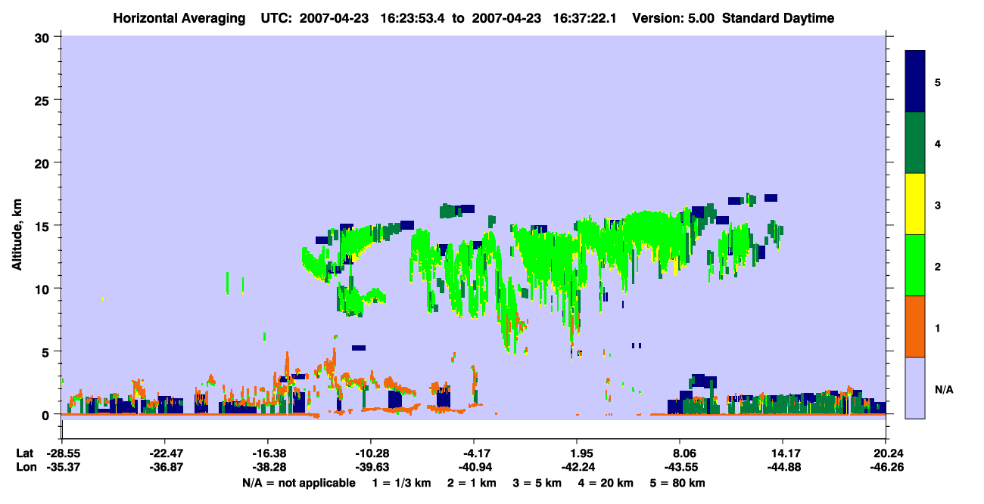Click the y-axis tick label 10
The width and height of the screenshot is (984, 504).
[44, 289]
